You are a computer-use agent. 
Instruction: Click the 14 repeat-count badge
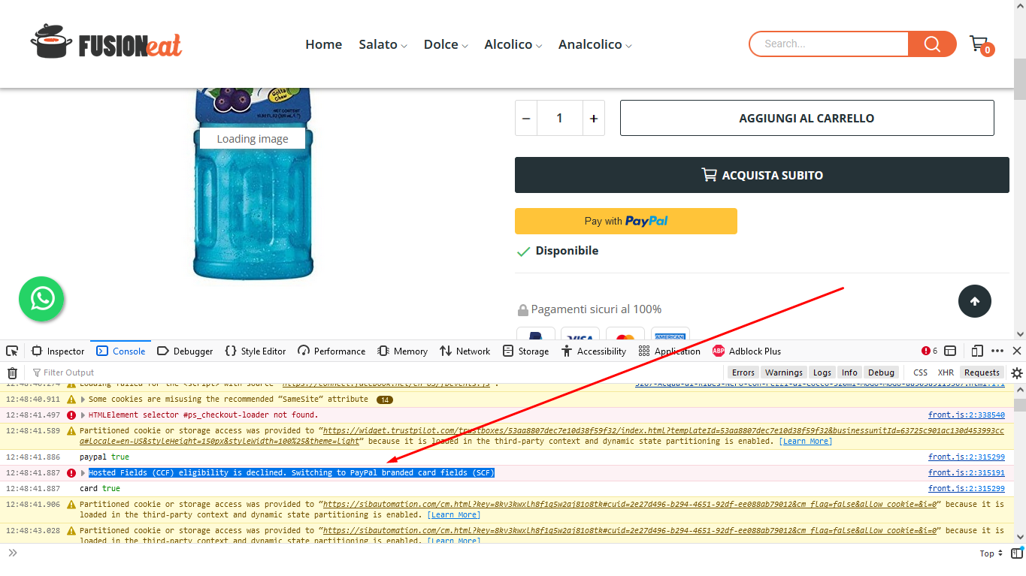tap(385, 400)
